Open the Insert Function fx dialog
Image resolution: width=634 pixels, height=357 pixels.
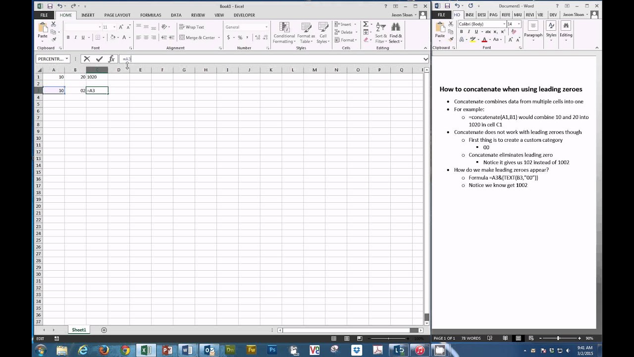click(x=111, y=59)
